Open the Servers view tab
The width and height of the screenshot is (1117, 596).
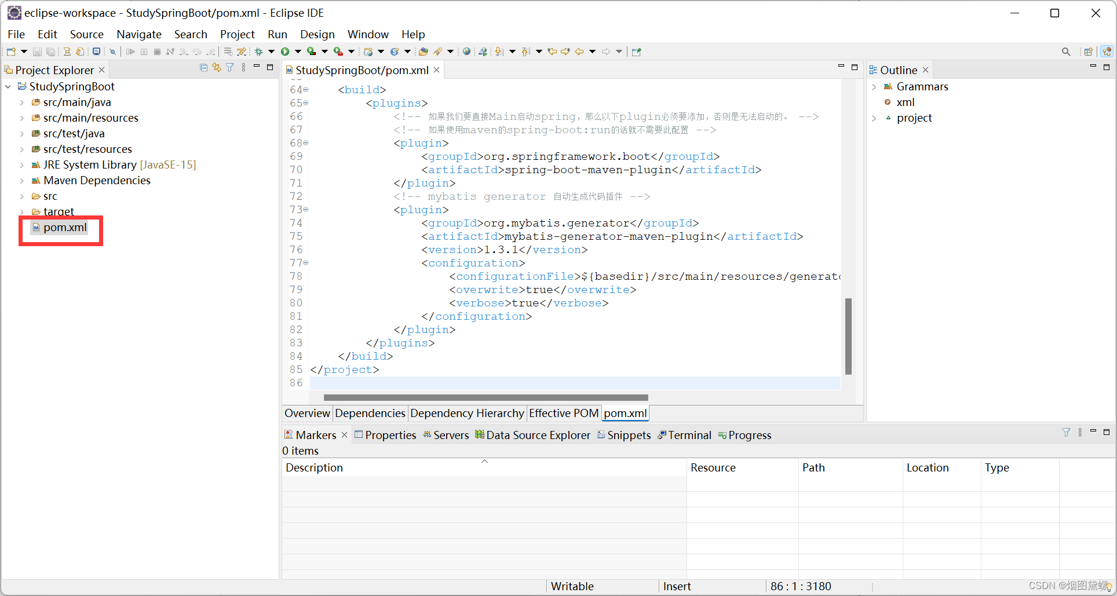pyautogui.click(x=446, y=435)
